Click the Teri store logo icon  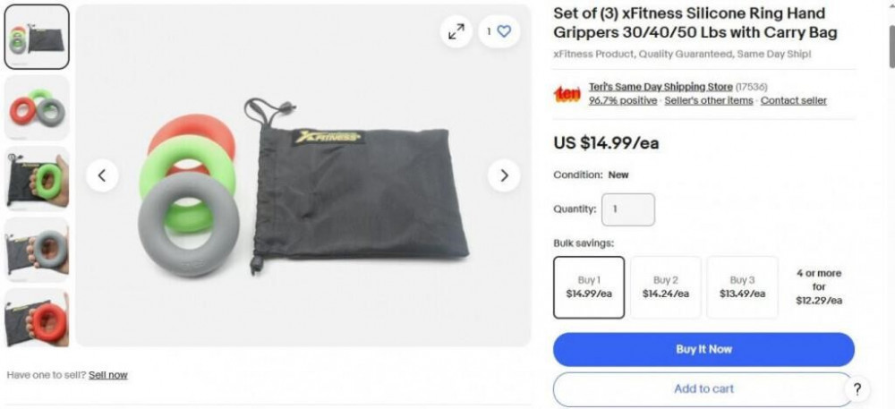[x=567, y=94]
